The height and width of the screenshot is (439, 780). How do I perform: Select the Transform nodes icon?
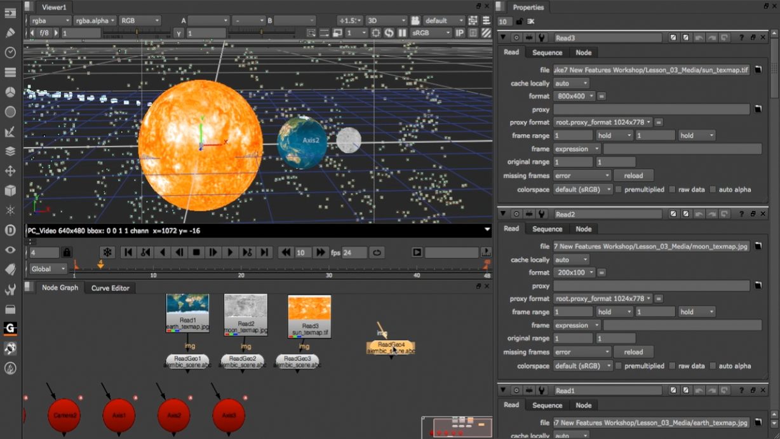click(x=10, y=170)
